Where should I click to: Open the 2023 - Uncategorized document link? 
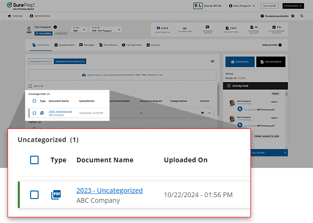109,191
